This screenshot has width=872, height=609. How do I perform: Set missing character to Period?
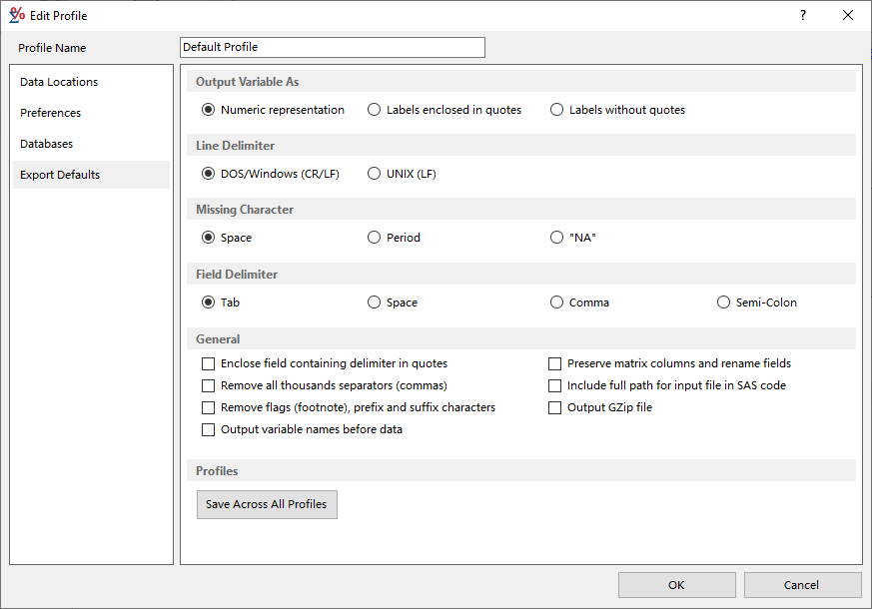(374, 238)
